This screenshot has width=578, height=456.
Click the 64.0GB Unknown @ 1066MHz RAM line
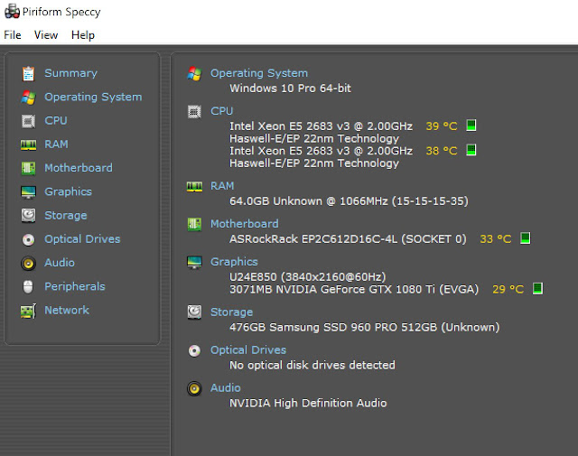coord(349,200)
